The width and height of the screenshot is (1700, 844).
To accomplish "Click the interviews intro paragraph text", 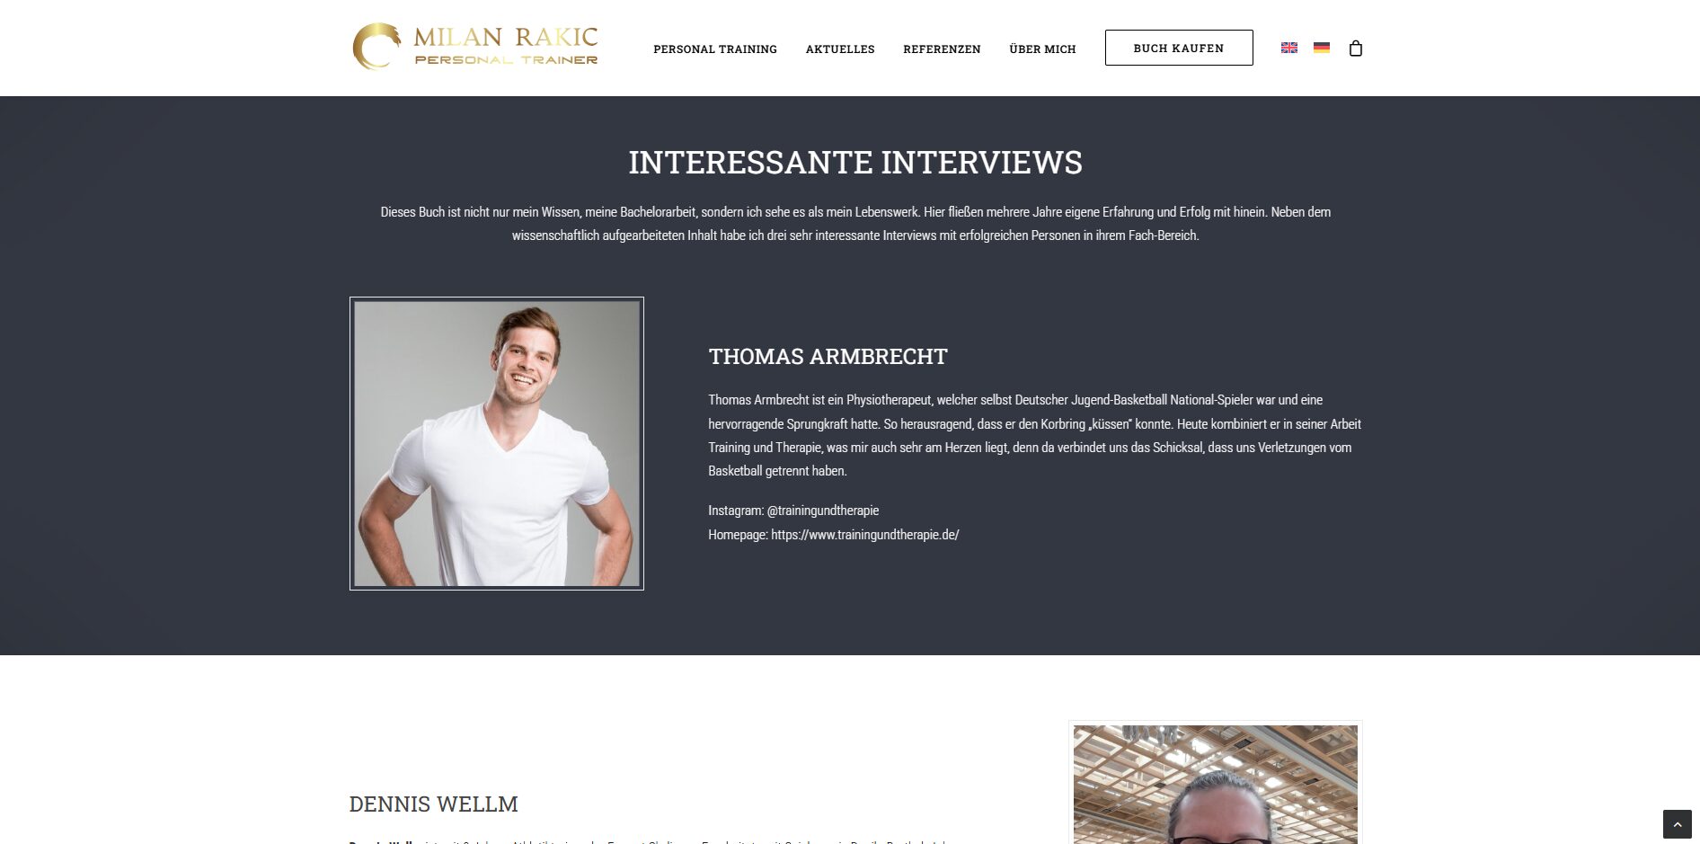I will click(x=855, y=224).
